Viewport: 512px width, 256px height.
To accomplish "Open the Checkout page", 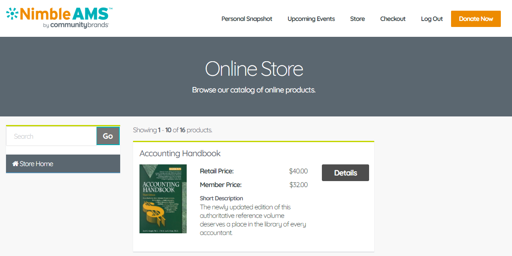I will coord(393,19).
